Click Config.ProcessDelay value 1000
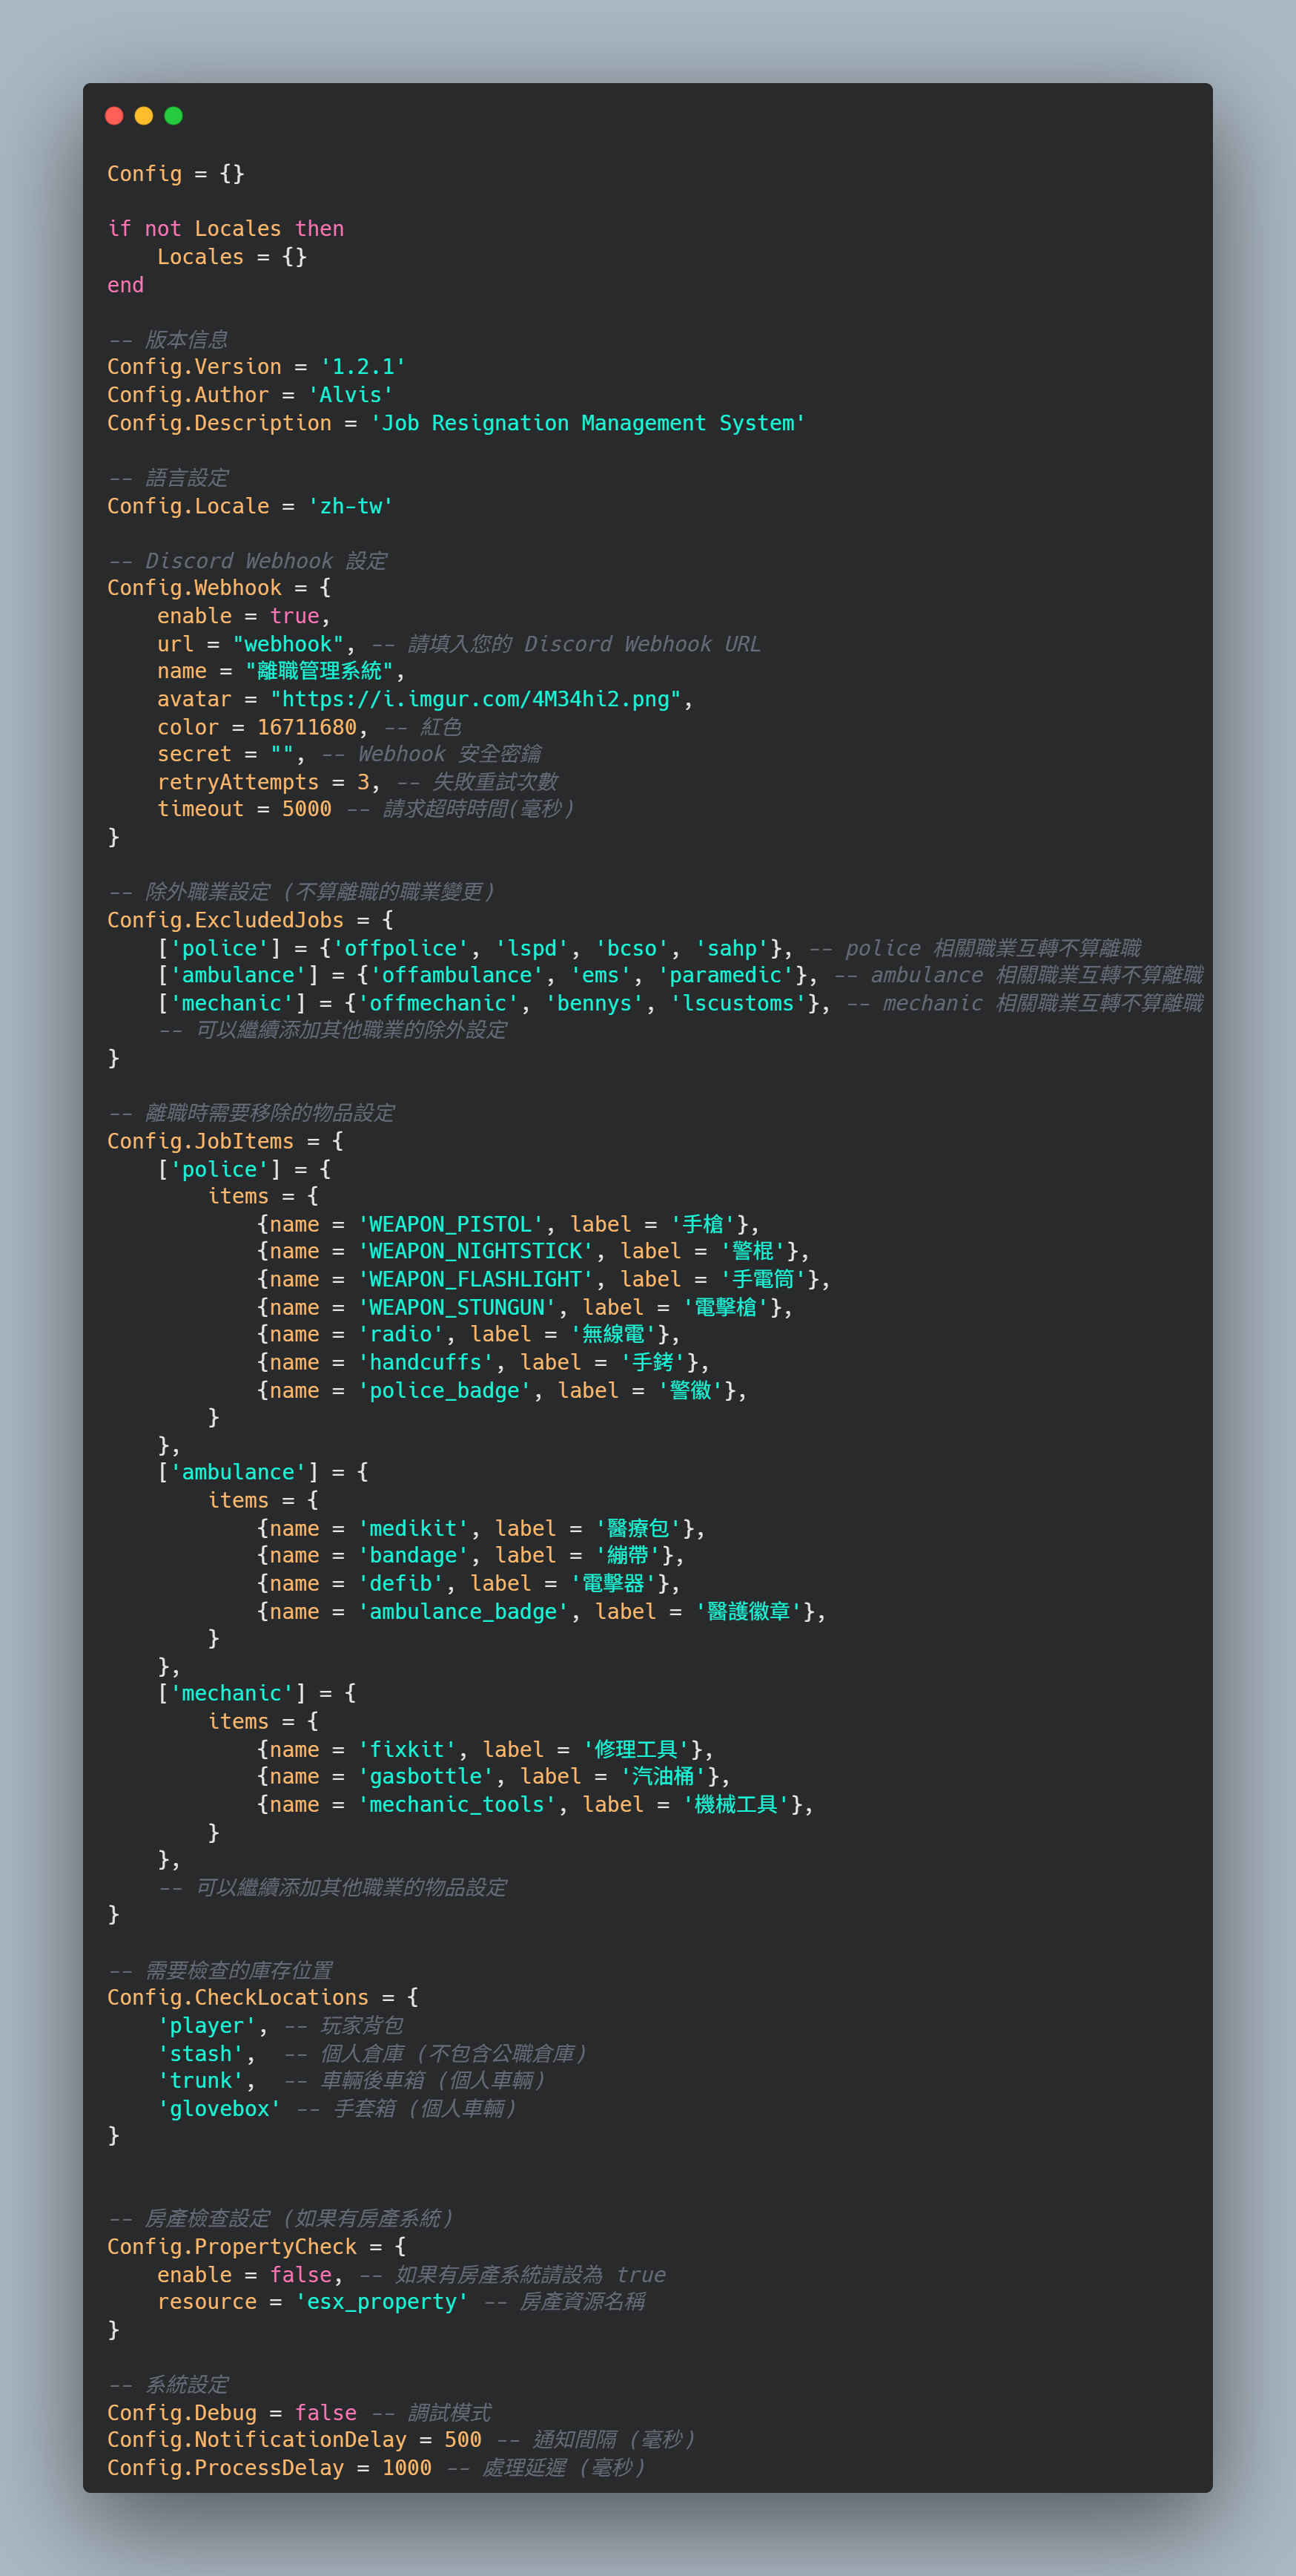 point(407,2467)
